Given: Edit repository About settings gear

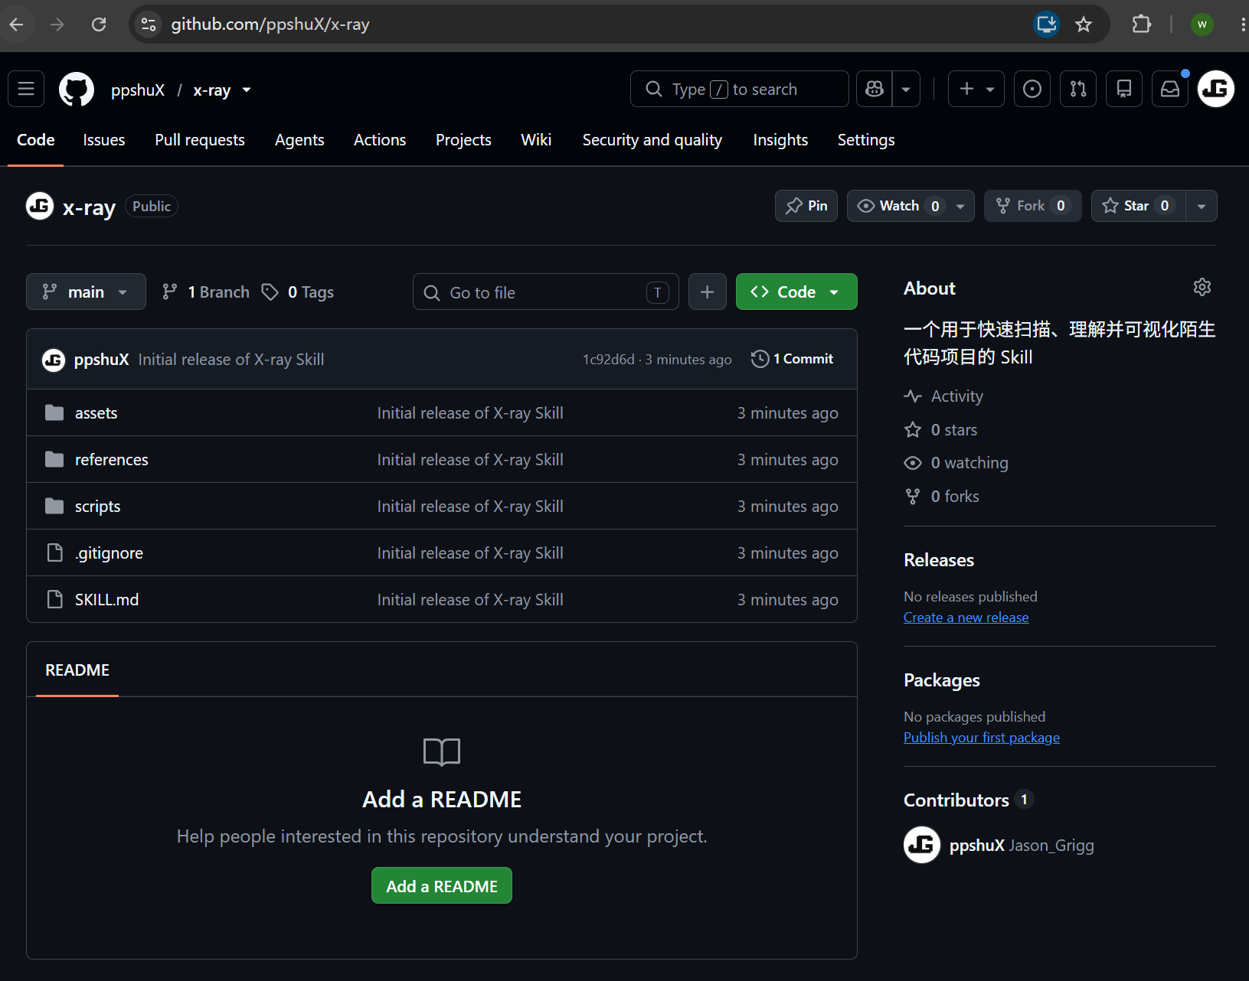Looking at the screenshot, I should pos(1202,288).
